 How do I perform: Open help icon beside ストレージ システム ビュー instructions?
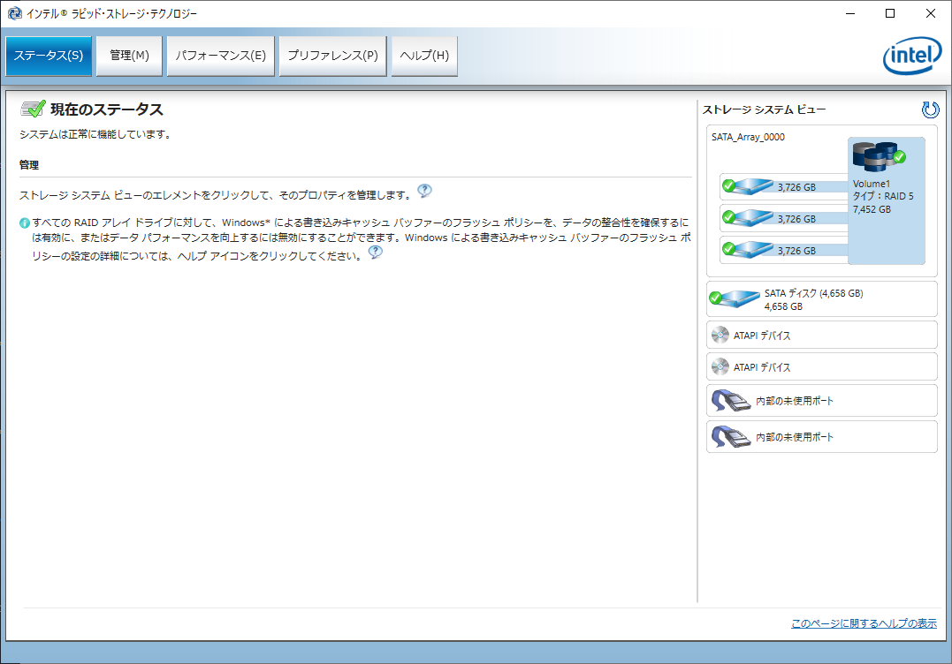[424, 191]
